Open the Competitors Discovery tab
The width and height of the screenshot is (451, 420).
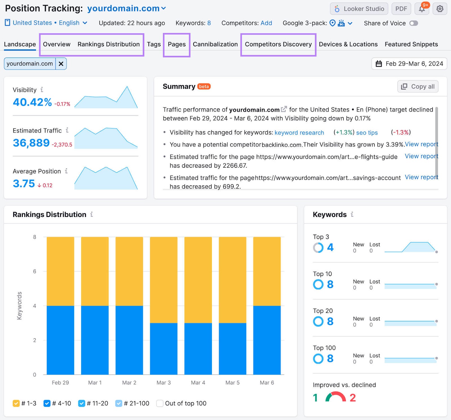[x=278, y=44]
